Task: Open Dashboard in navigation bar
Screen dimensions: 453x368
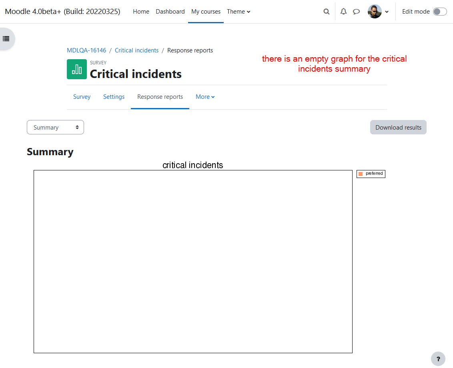Action: (170, 12)
